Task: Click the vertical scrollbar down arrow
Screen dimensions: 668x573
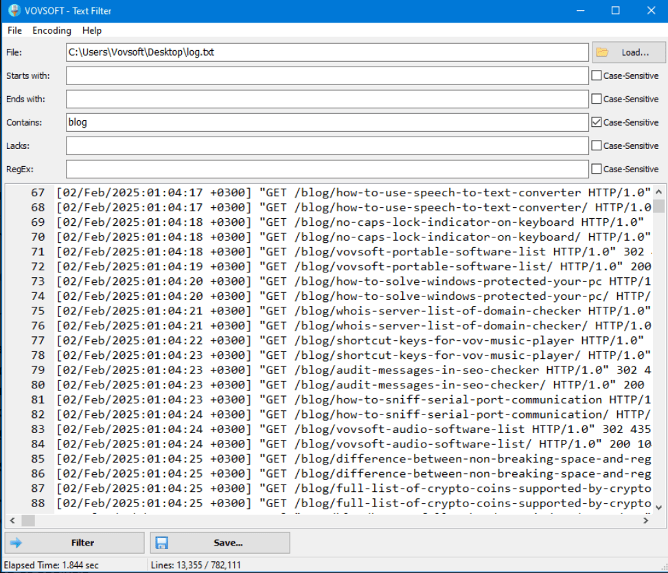Action: [658, 507]
